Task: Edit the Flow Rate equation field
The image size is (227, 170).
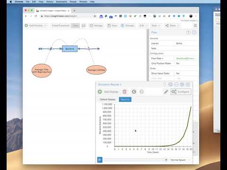Action: pos(186,59)
